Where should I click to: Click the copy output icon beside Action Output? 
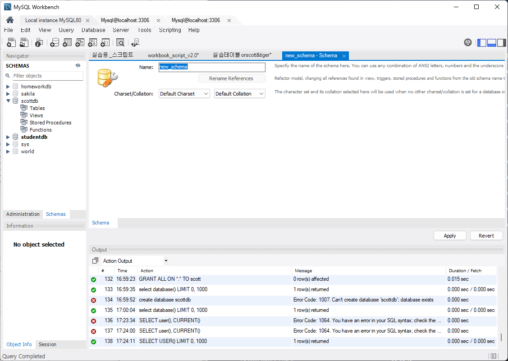click(95, 260)
